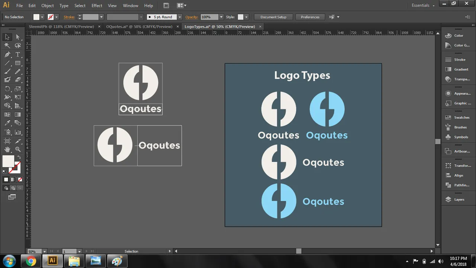This screenshot has width=476, height=268.
Task: Open the File menu
Action: pyautogui.click(x=19, y=6)
